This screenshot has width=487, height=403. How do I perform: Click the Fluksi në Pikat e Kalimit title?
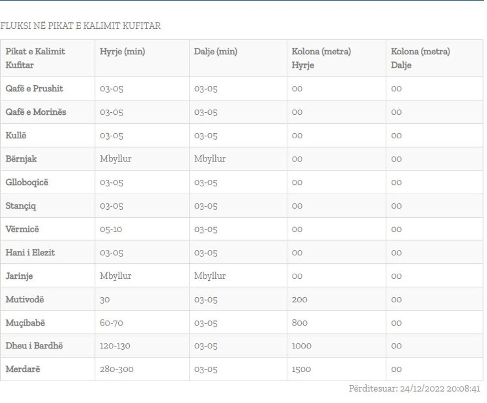point(81,26)
